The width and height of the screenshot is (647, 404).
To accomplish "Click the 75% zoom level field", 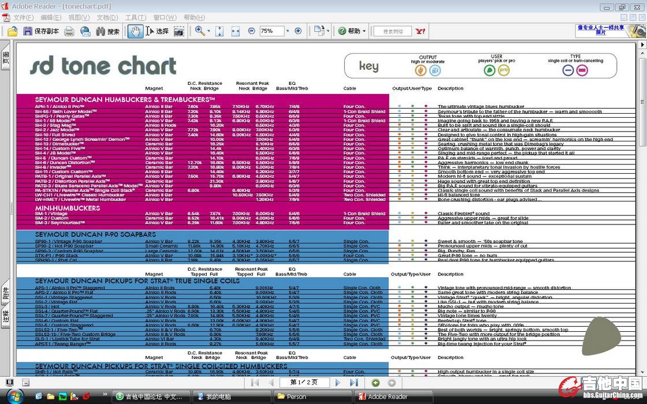I will (272, 31).
